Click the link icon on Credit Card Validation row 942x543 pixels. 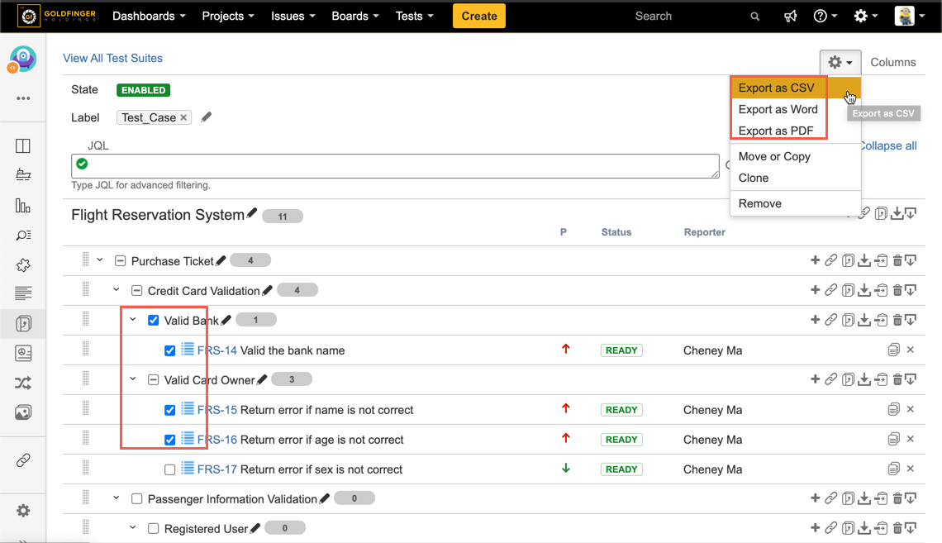click(x=831, y=291)
